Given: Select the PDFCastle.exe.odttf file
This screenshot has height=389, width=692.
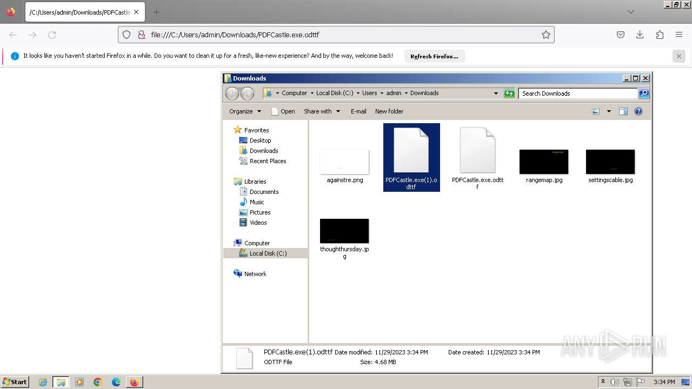Looking at the screenshot, I should pyautogui.click(x=477, y=158).
